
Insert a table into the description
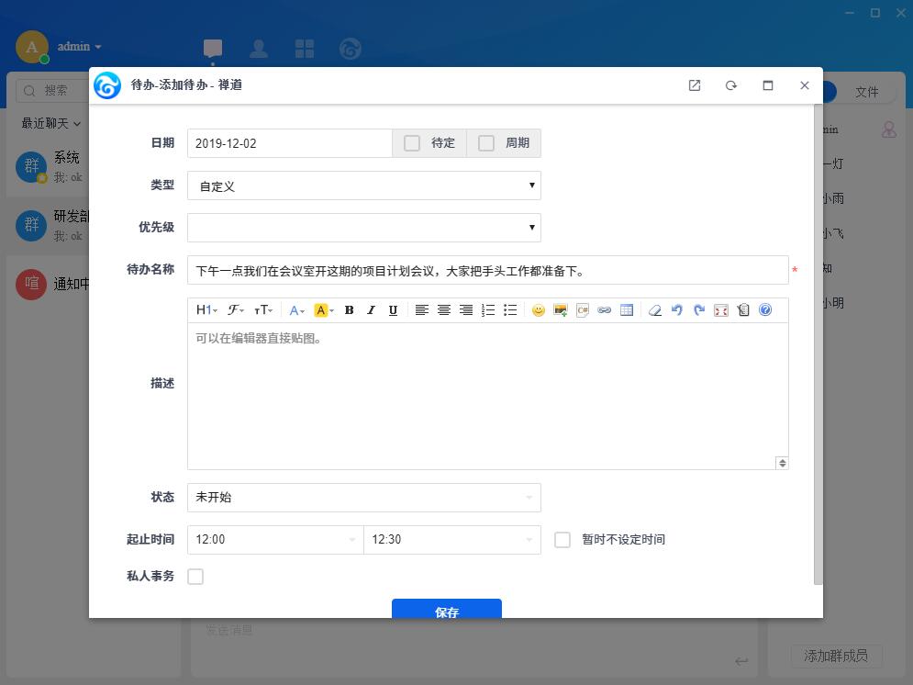point(627,310)
